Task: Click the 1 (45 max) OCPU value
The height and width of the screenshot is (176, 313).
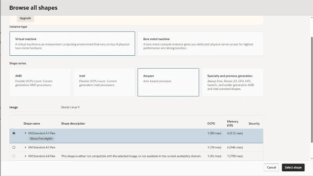Action: [214, 156]
